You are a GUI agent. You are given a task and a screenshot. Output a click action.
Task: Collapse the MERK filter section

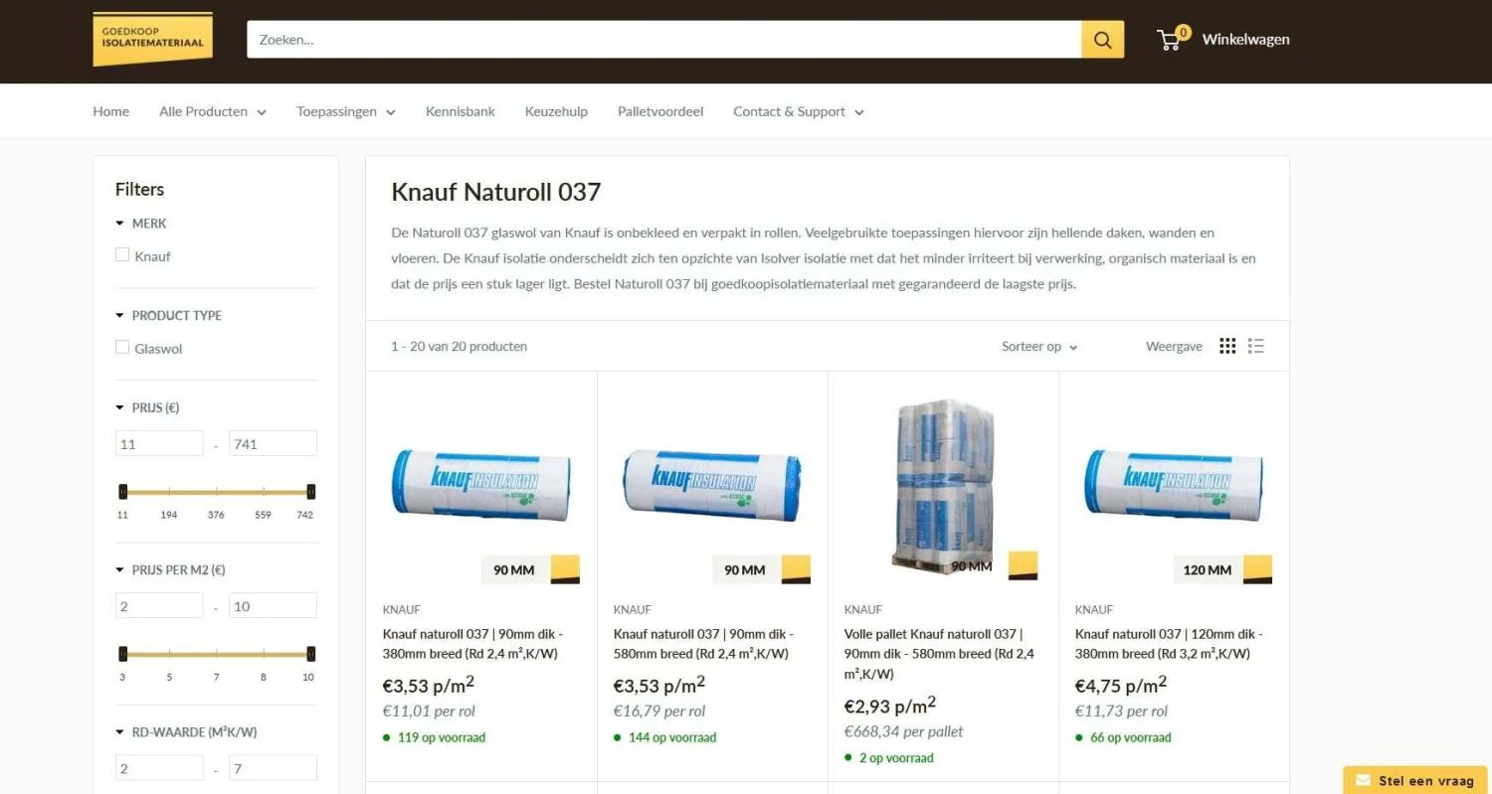click(x=140, y=224)
